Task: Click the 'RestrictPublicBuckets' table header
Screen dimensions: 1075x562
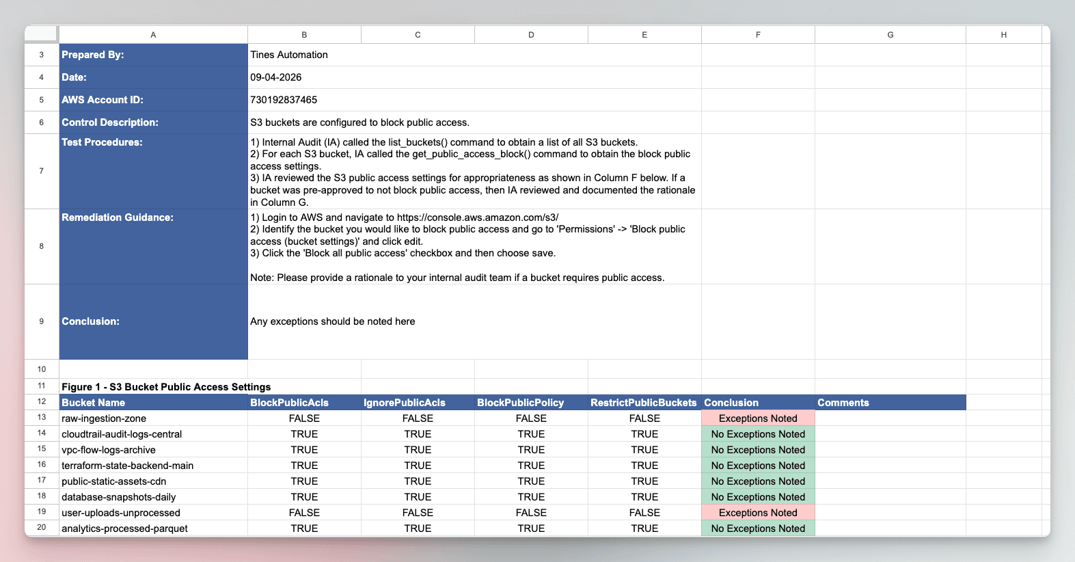Action: pyautogui.click(x=644, y=403)
